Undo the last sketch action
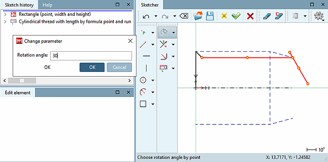Viewport: 328px width, 162px height. [x=146, y=16]
